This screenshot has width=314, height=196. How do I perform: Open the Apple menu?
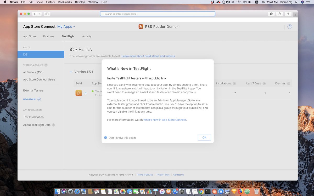coord(5,2)
